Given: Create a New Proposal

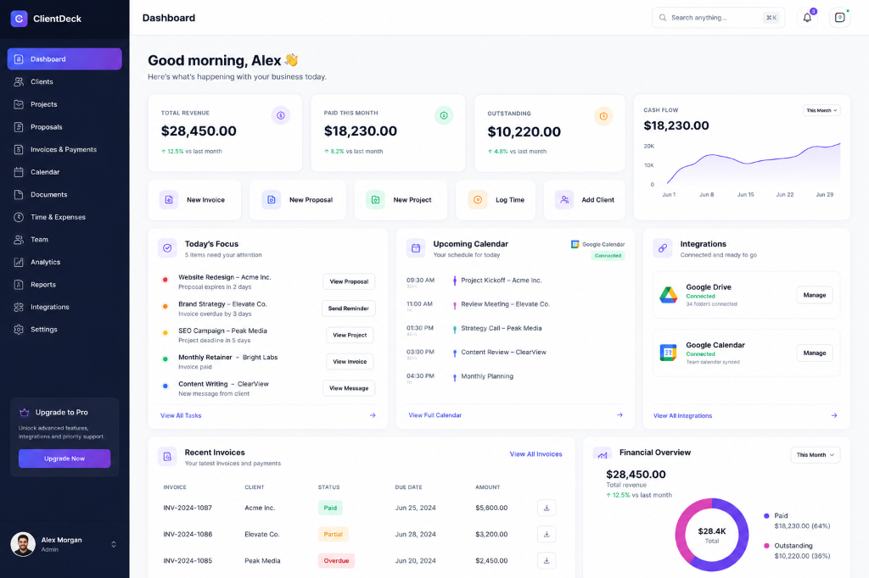Looking at the screenshot, I should point(298,200).
